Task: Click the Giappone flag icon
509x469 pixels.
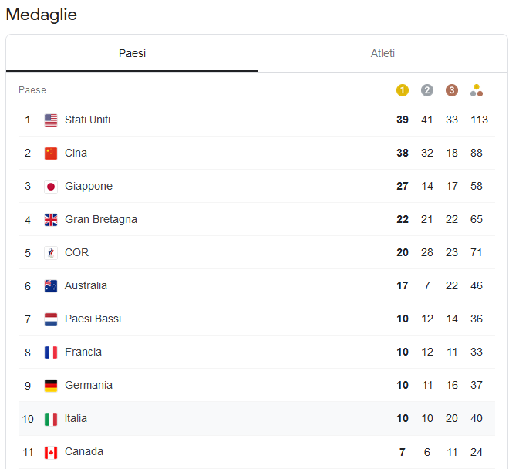Action: click(x=51, y=187)
